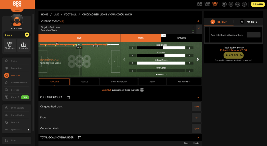The image size is (267, 146).
Task: Collapse the Full Time Result market
Action: (198, 98)
